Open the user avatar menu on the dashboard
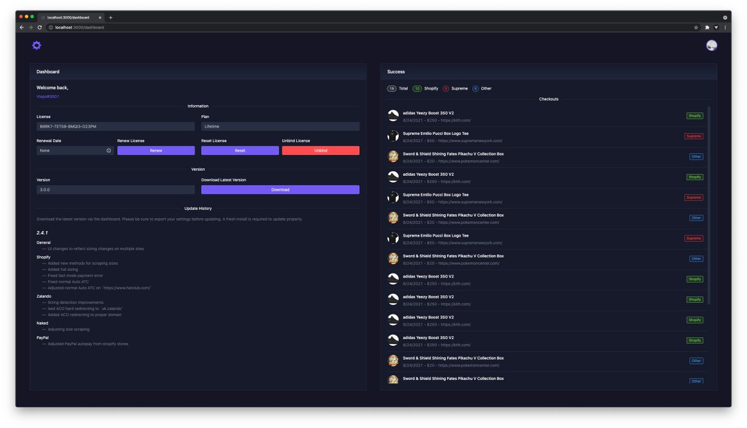Screen dimensions: 747x428 pos(712,45)
